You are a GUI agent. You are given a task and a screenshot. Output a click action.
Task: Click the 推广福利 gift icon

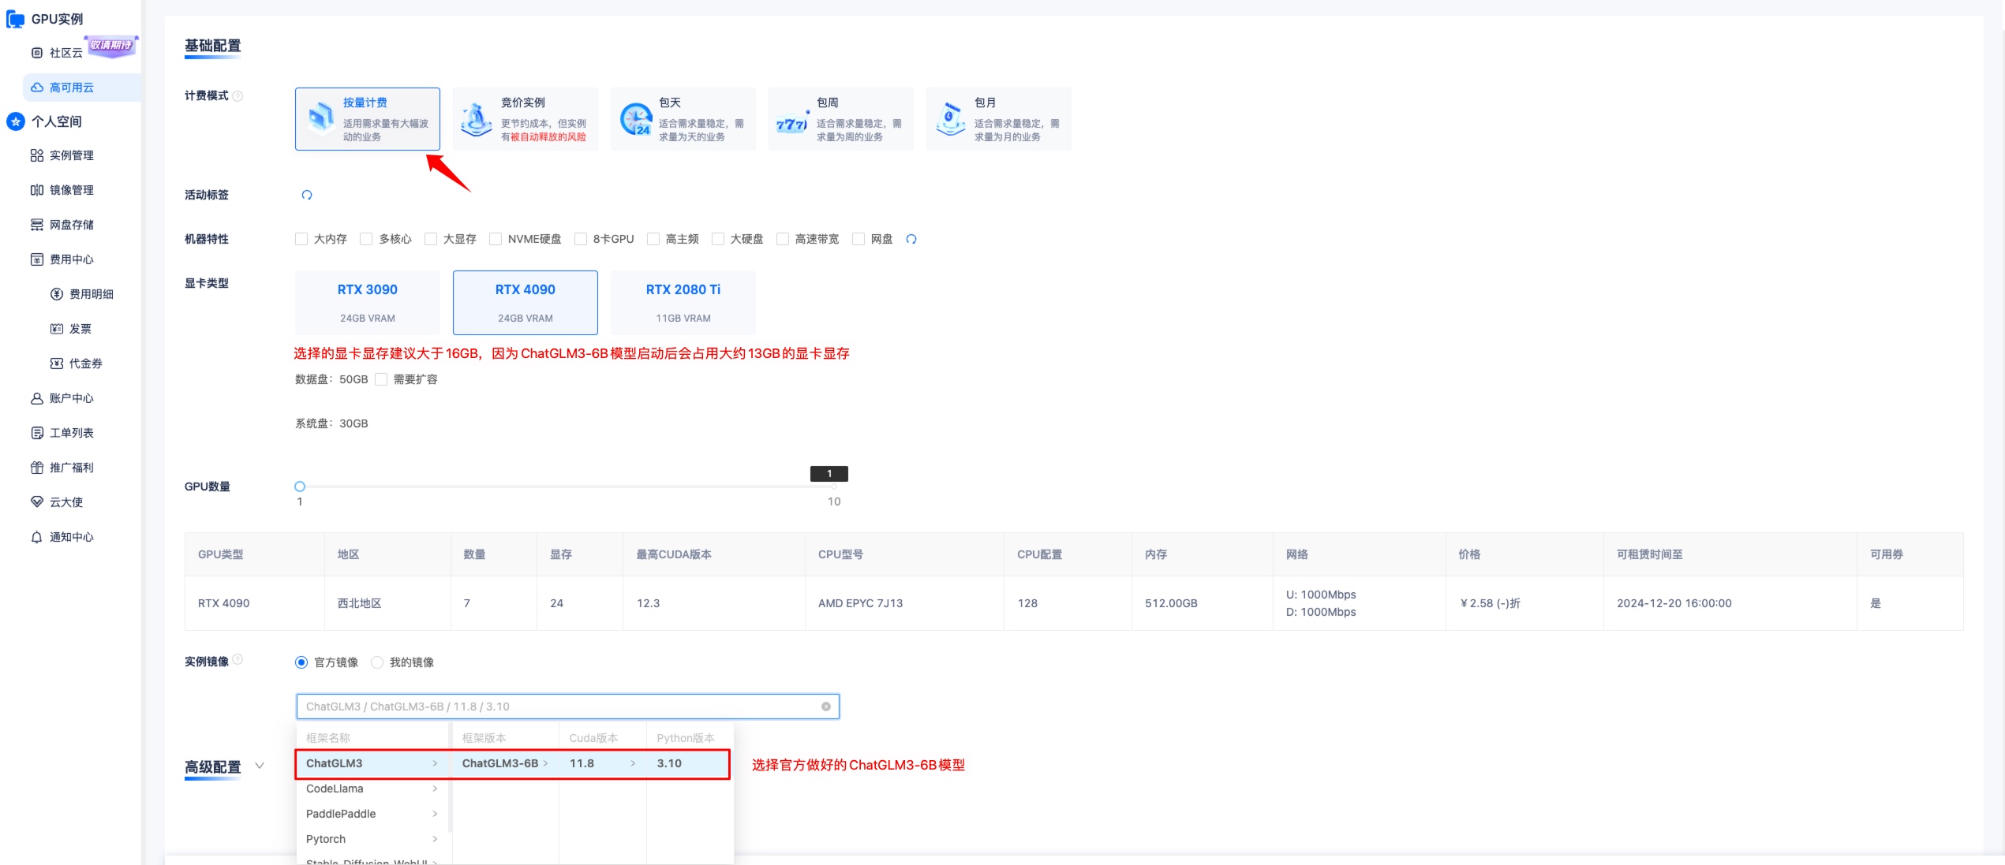[36, 468]
